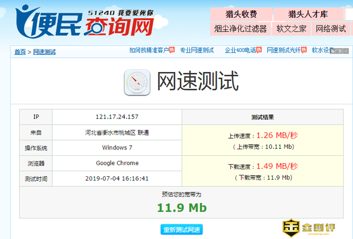Open the 专业网速测试 link
Image resolution: width=353 pixels, height=239 pixels.
[x=197, y=50]
